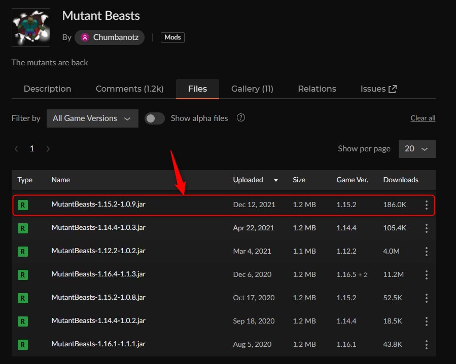Go to previous page arrow
Image resolution: width=456 pixels, height=364 pixels.
(17, 149)
